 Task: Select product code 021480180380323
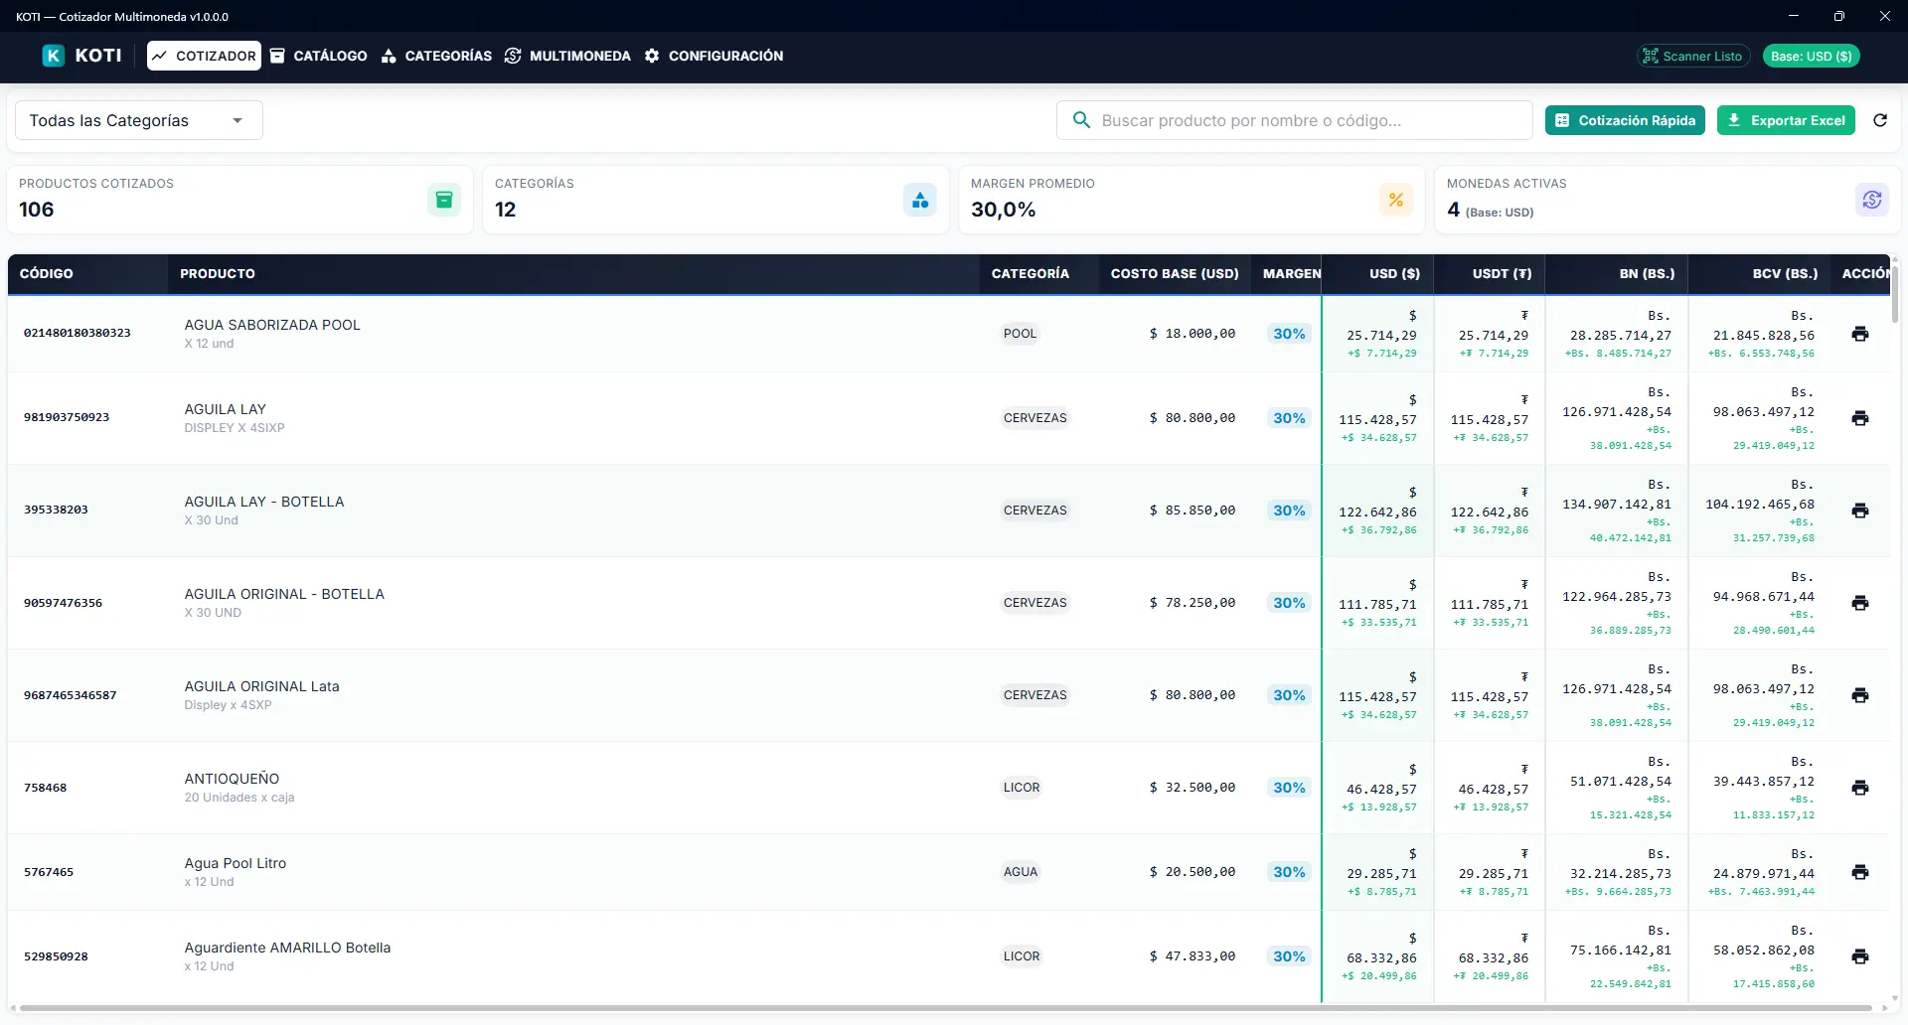(78, 333)
